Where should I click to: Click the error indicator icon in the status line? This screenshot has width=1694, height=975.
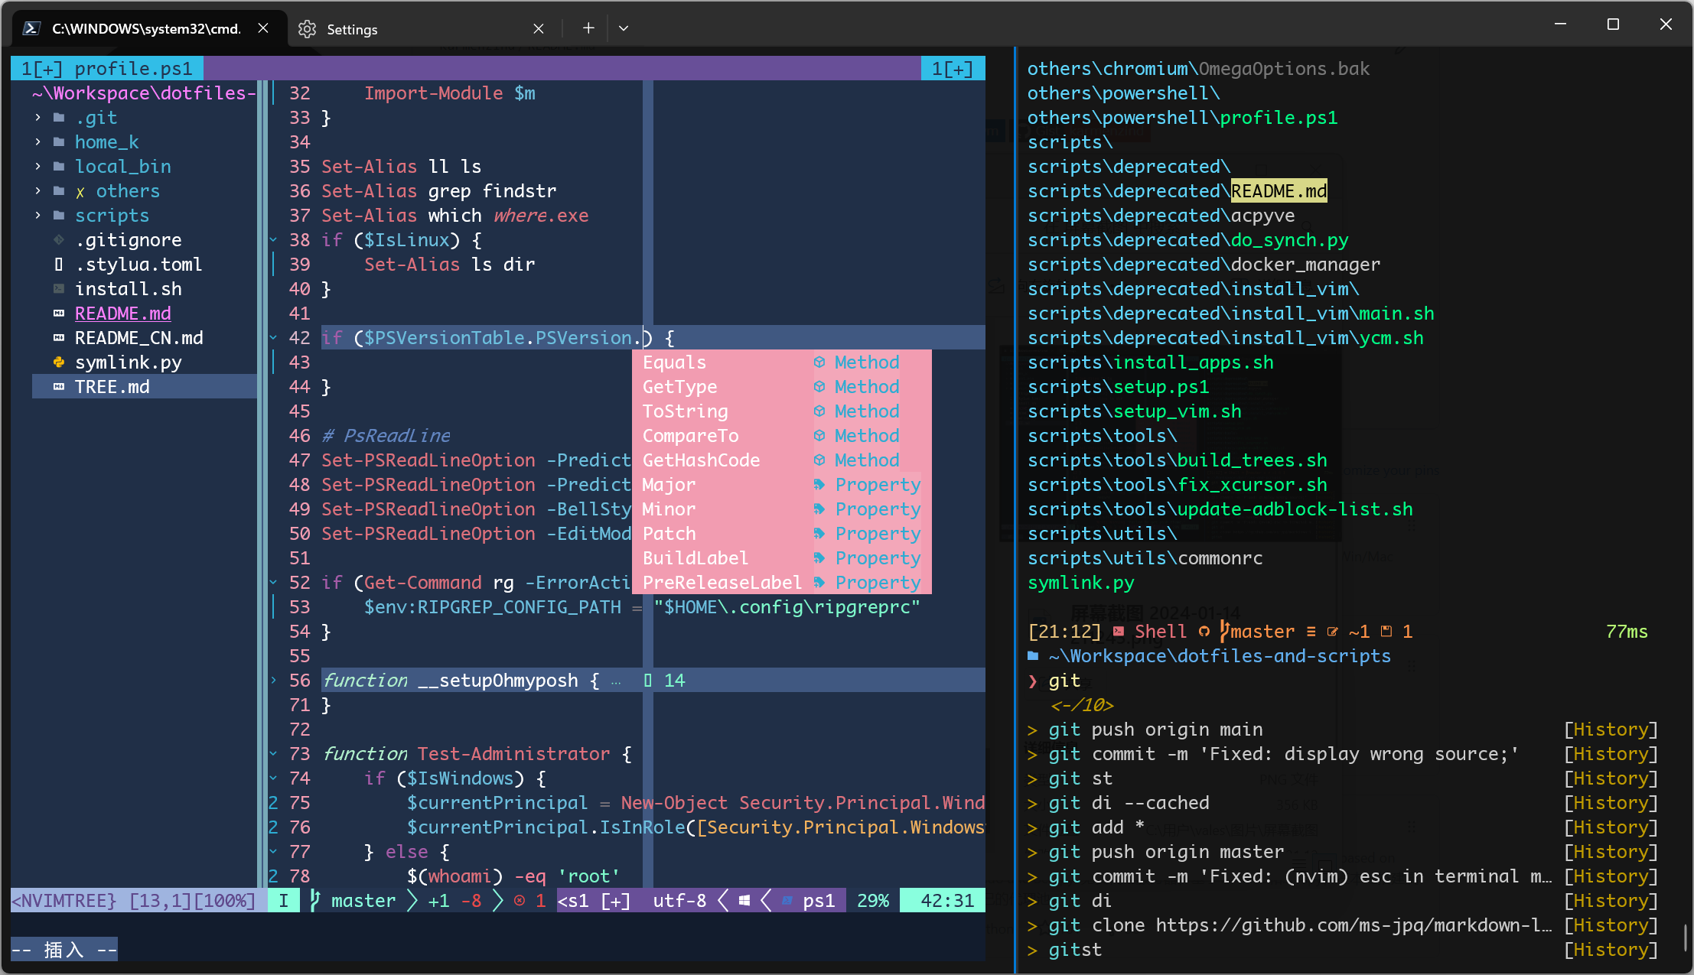(520, 901)
